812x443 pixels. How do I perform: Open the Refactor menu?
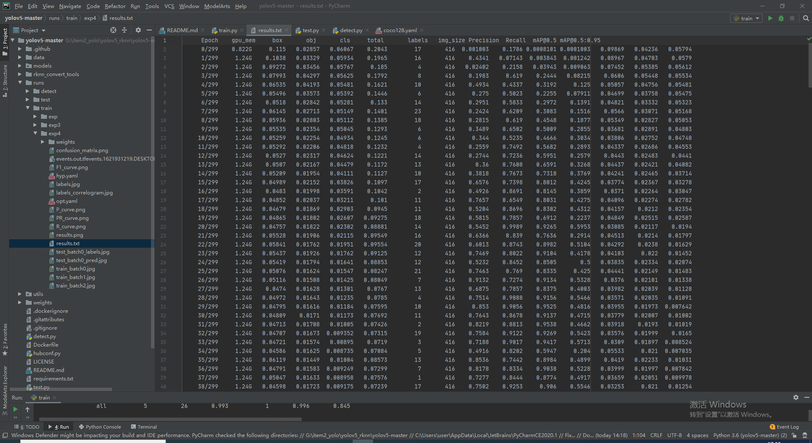pyautogui.click(x=115, y=6)
